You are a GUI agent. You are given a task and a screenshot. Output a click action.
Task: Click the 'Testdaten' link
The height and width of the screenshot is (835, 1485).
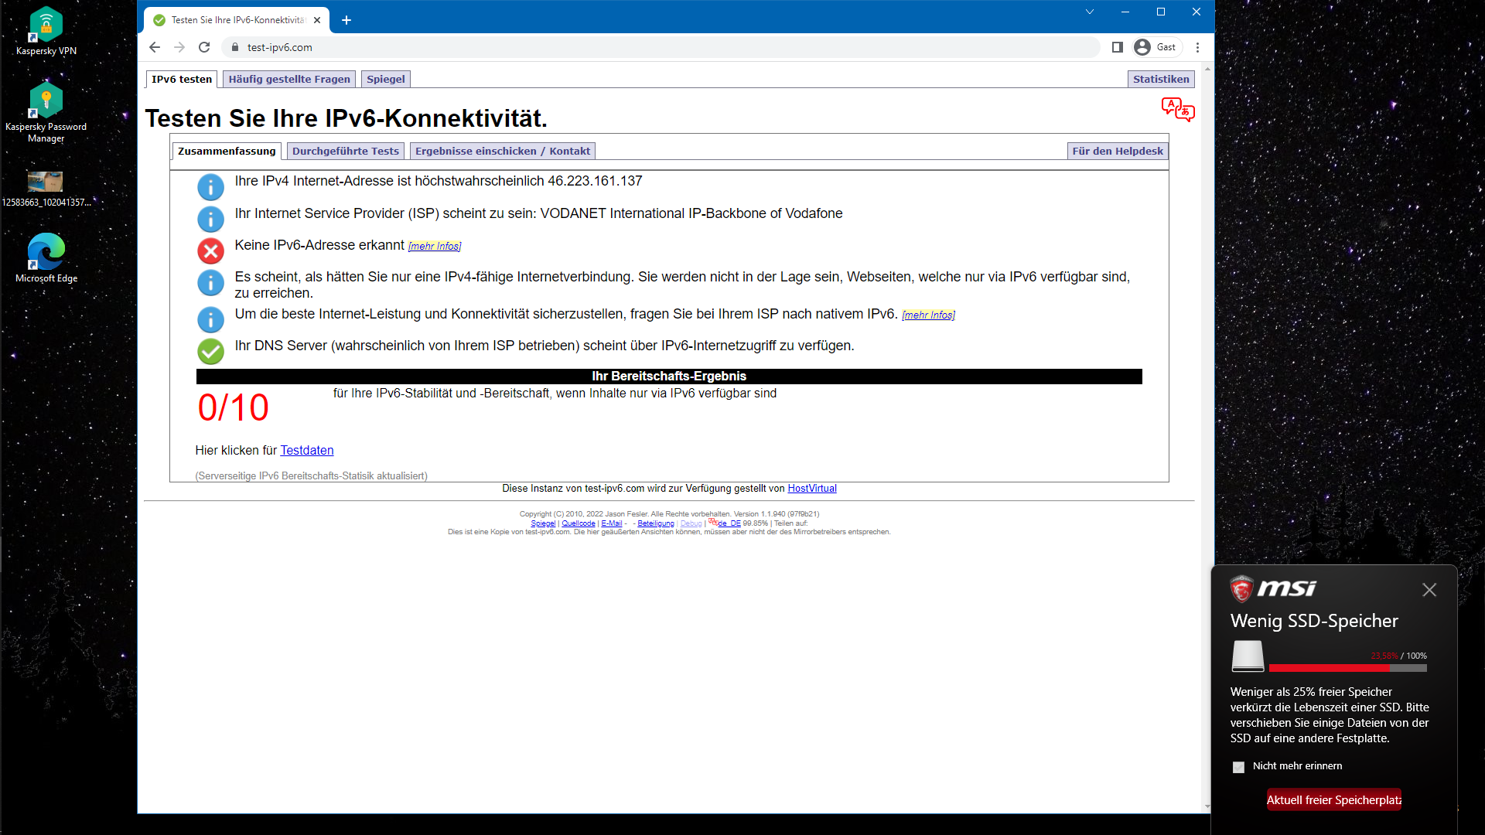pyautogui.click(x=306, y=450)
